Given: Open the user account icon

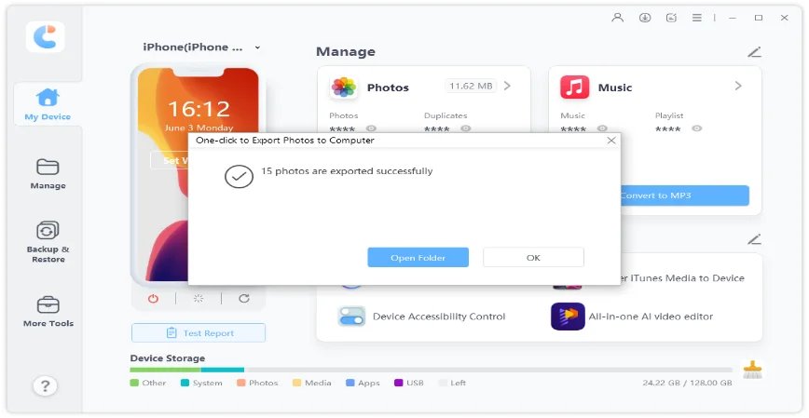Looking at the screenshot, I should (x=617, y=18).
